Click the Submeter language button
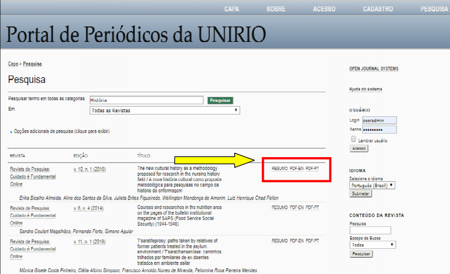This screenshot has width=450, height=274. point(360,194)
